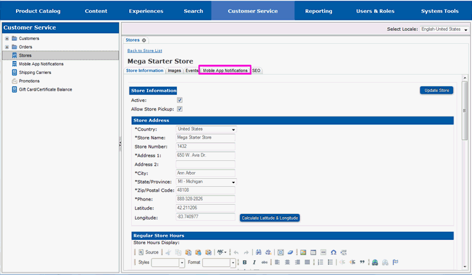Image resolution: width=472 pixels, height=275 pixels.
Task: Uncheck Allow Store Pickup checkbox
Action: point(180,109)
